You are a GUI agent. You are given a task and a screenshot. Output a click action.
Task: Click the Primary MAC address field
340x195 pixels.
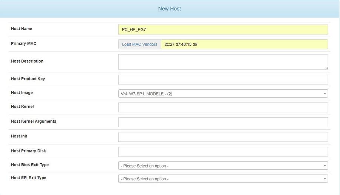click(x=244, y=44)
